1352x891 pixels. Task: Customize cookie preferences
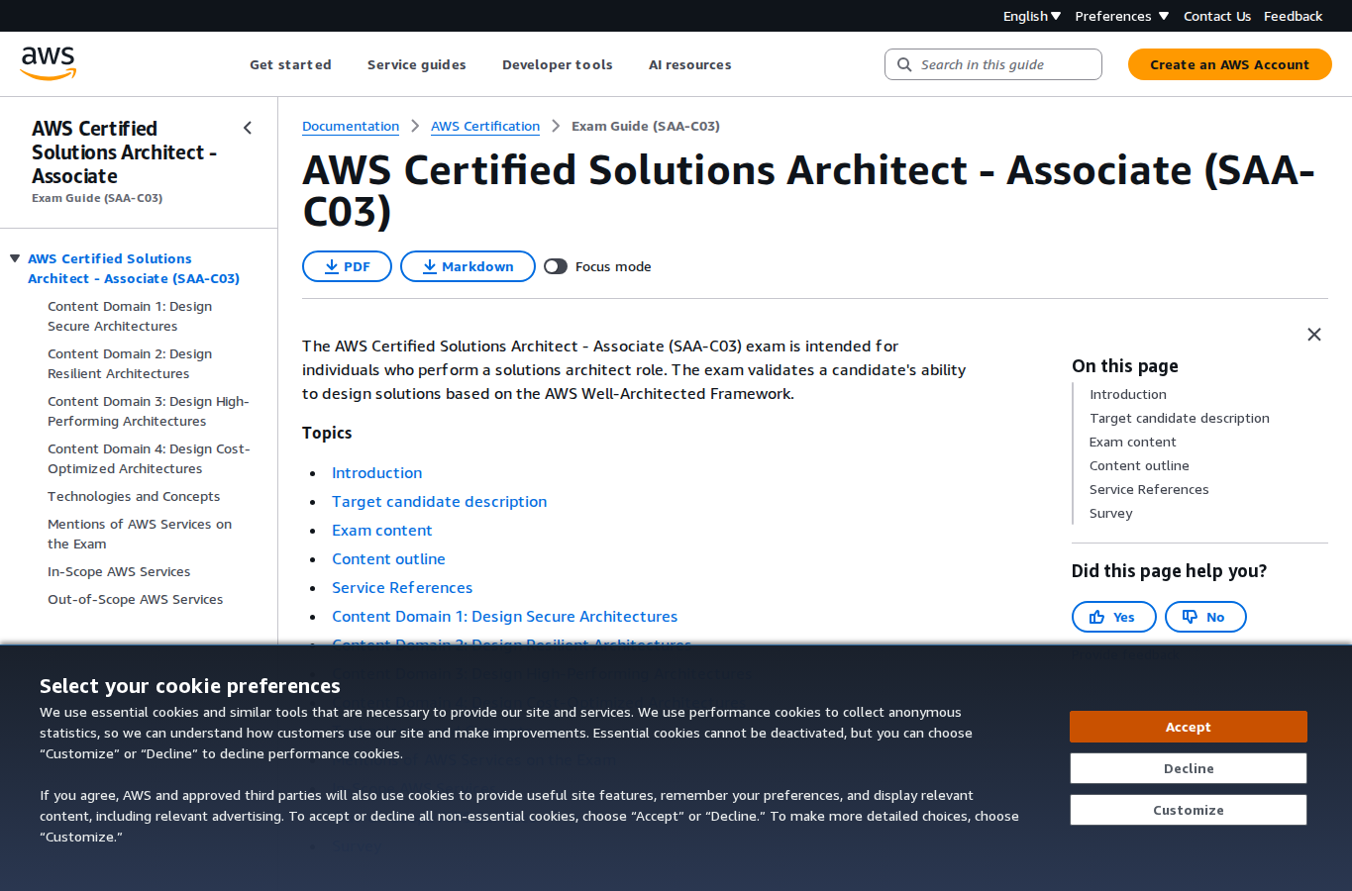1189,810
